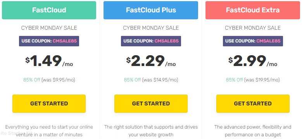Click the $2.99/mo price
Screen dimensions: 302x139
tap(253, 61)
